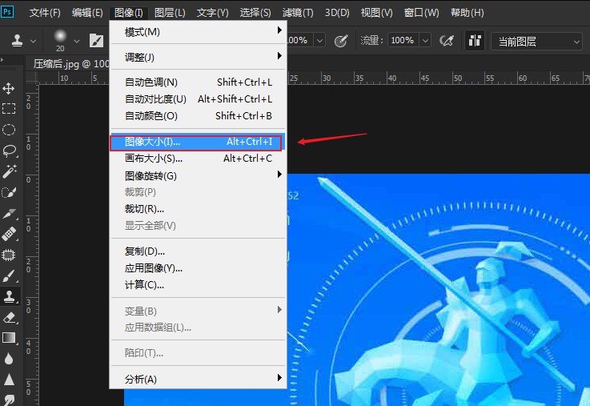Open the 选择(S) menu
Image resolution: width=590 pixels, height=406 pixels.
click(255, 13)
